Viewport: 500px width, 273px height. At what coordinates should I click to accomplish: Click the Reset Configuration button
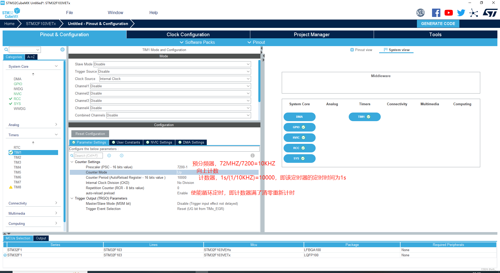click(90, 134)
